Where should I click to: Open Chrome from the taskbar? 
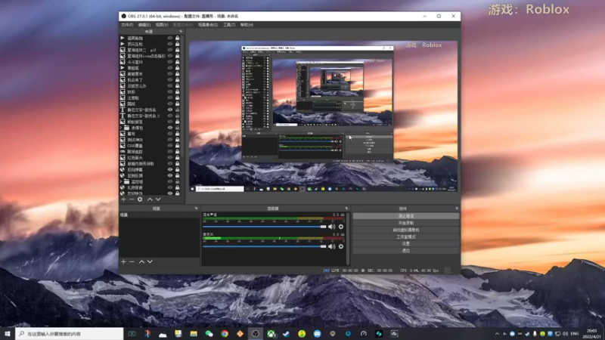(225, 334)
